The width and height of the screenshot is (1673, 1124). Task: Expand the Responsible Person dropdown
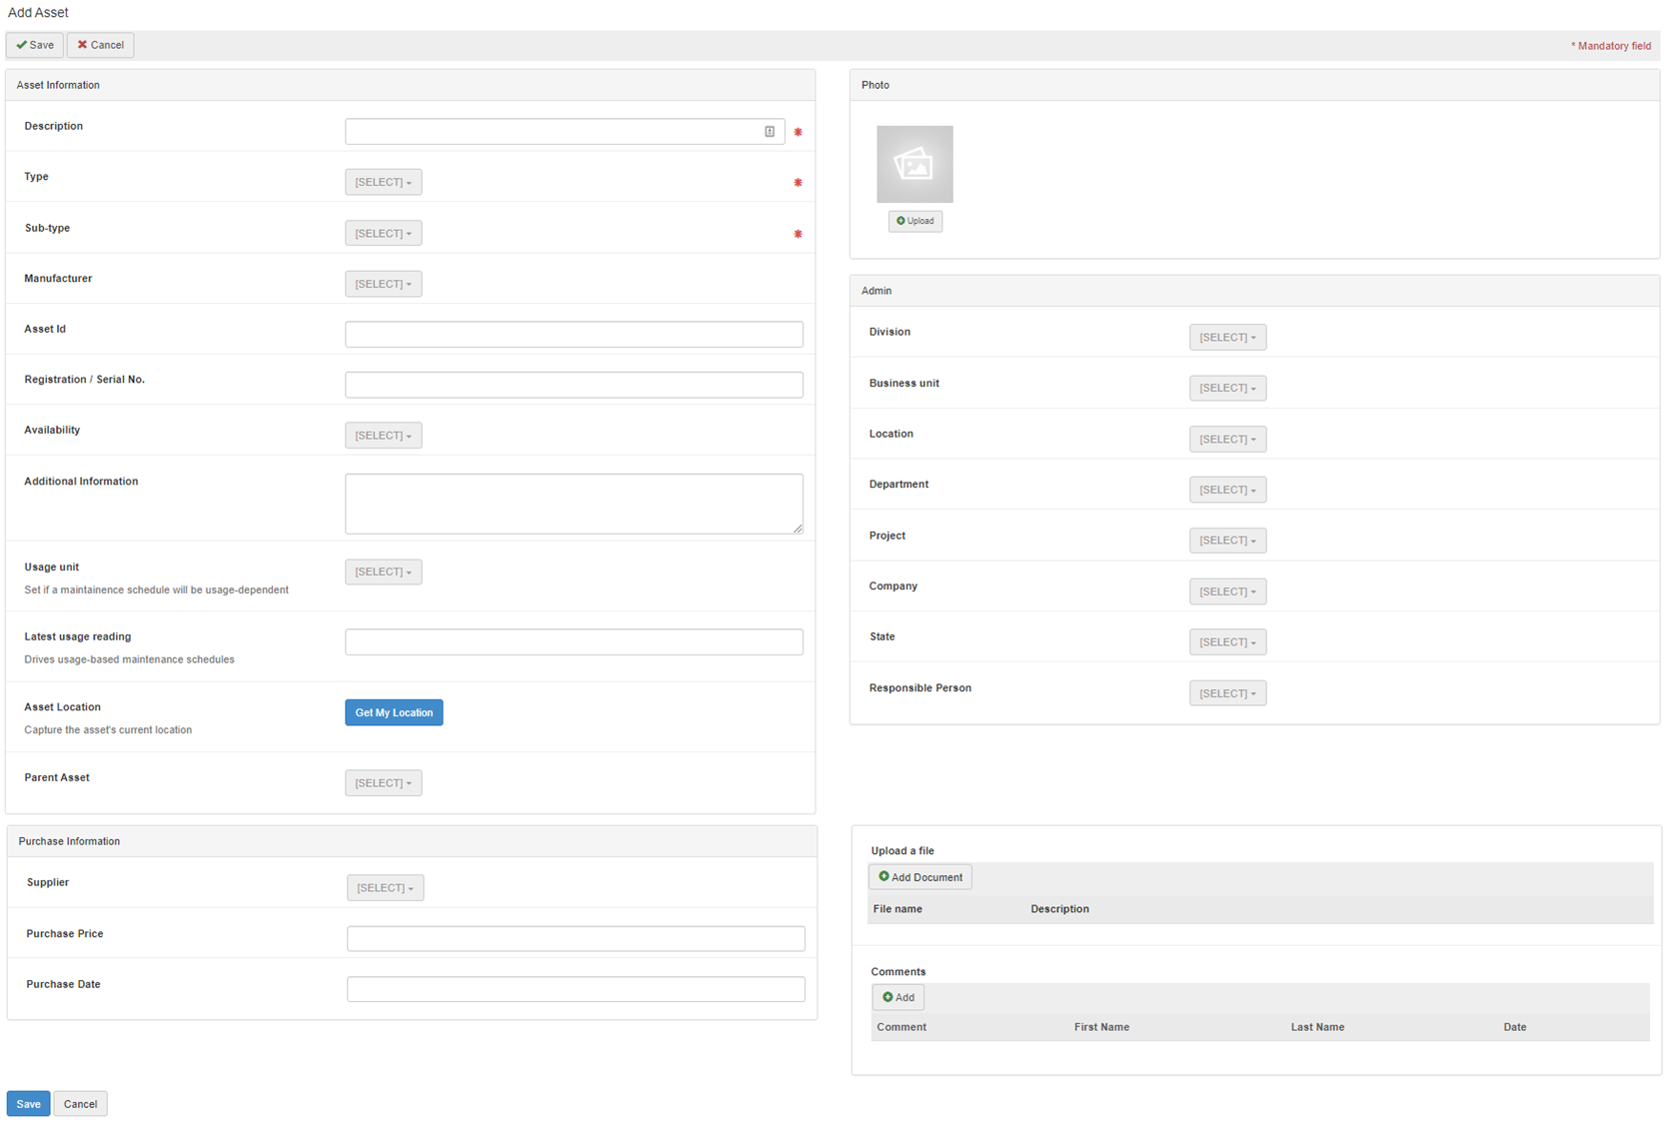(x=1227, y=693)
